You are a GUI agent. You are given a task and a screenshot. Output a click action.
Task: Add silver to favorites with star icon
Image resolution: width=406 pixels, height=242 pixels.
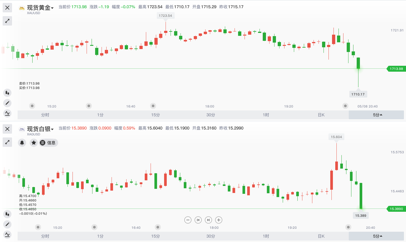pyautogui.click(x=34, y=143)
